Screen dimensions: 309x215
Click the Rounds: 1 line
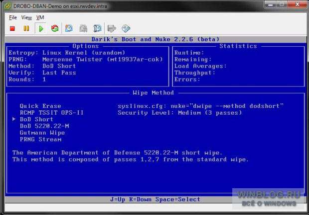(x=27, y=79)
